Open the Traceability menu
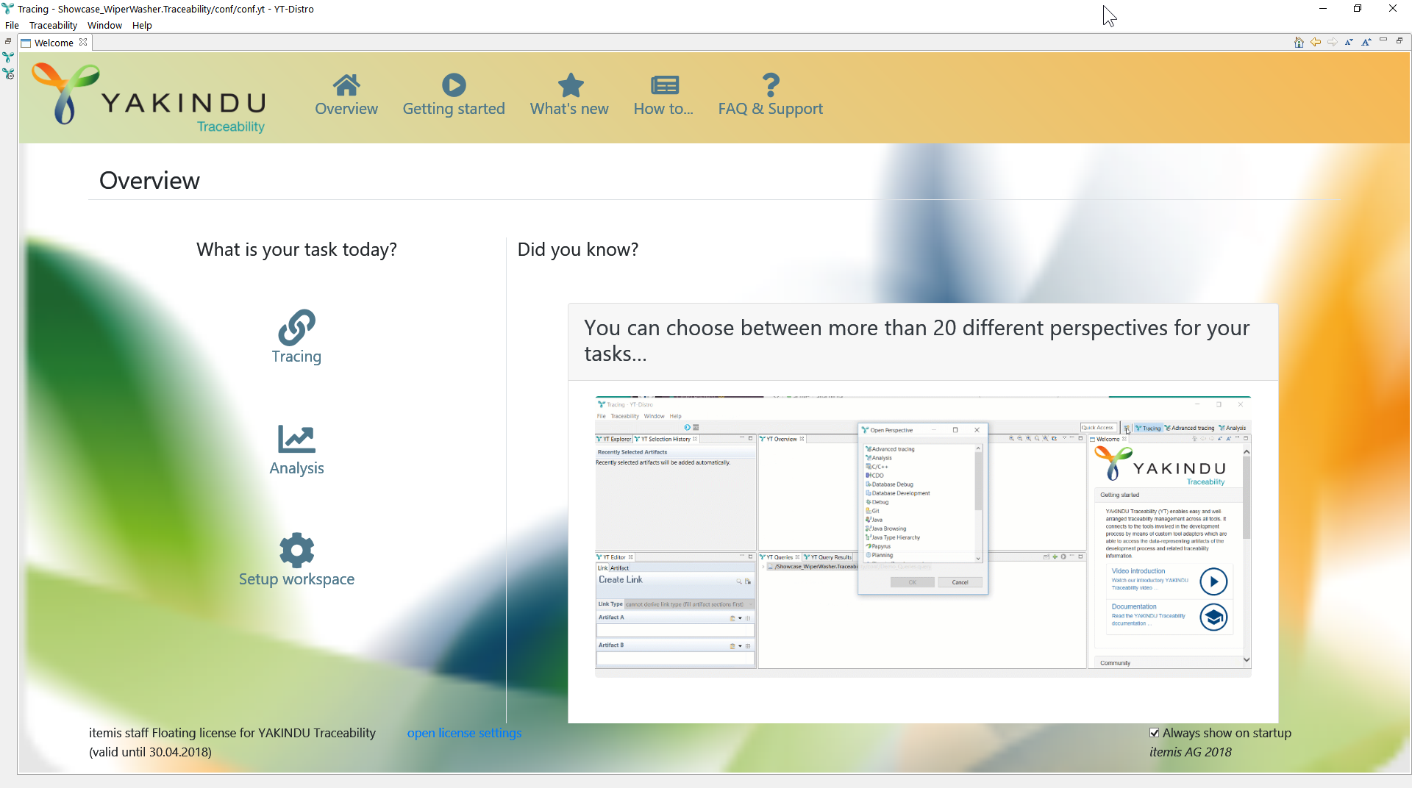 pyautogui.click(x=53, y=25)
